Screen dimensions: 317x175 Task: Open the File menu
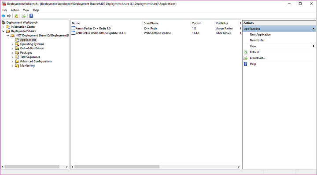coord(5,10)
